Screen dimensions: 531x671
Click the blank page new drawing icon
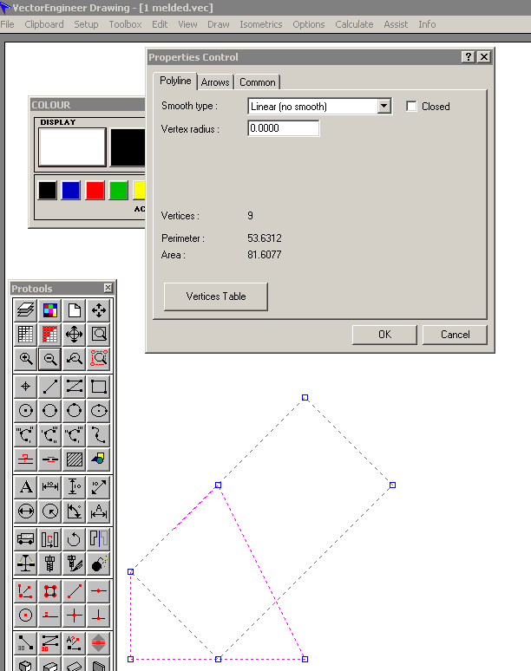coord(75,310)
